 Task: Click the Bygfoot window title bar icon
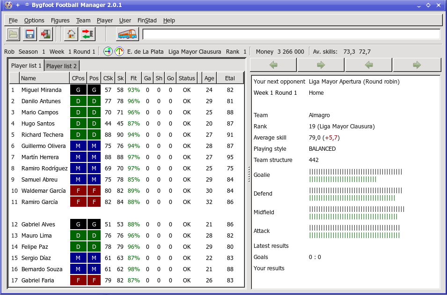[8, 5]
